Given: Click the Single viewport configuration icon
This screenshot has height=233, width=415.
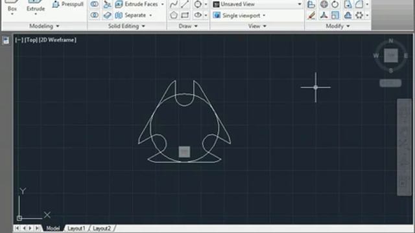Looking at the screenshot, I should (217, 16).
